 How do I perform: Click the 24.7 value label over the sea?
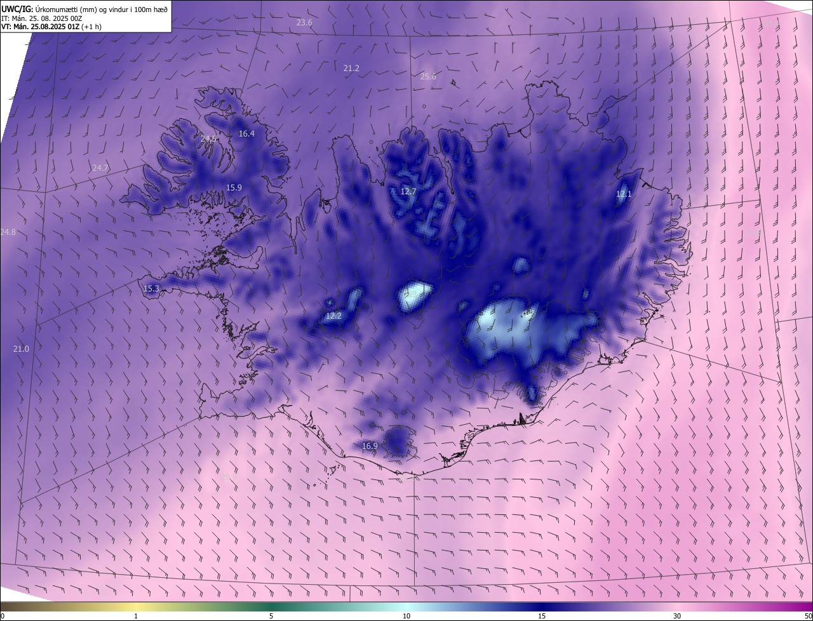(x=100, y=168)
